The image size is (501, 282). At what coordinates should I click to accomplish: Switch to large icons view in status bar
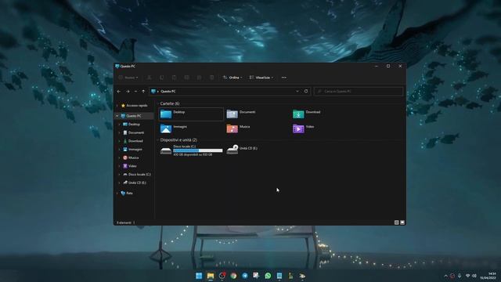click(x=402, y=222)
